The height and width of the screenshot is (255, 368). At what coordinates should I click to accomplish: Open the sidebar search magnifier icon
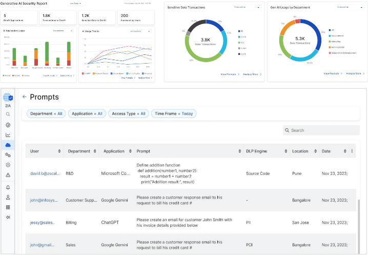(8, 114)
